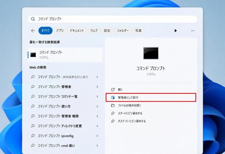Click search icon beside 検索結果をさらに表示 row
Viewport: 225px width, 154px height.
coord(33,77)
